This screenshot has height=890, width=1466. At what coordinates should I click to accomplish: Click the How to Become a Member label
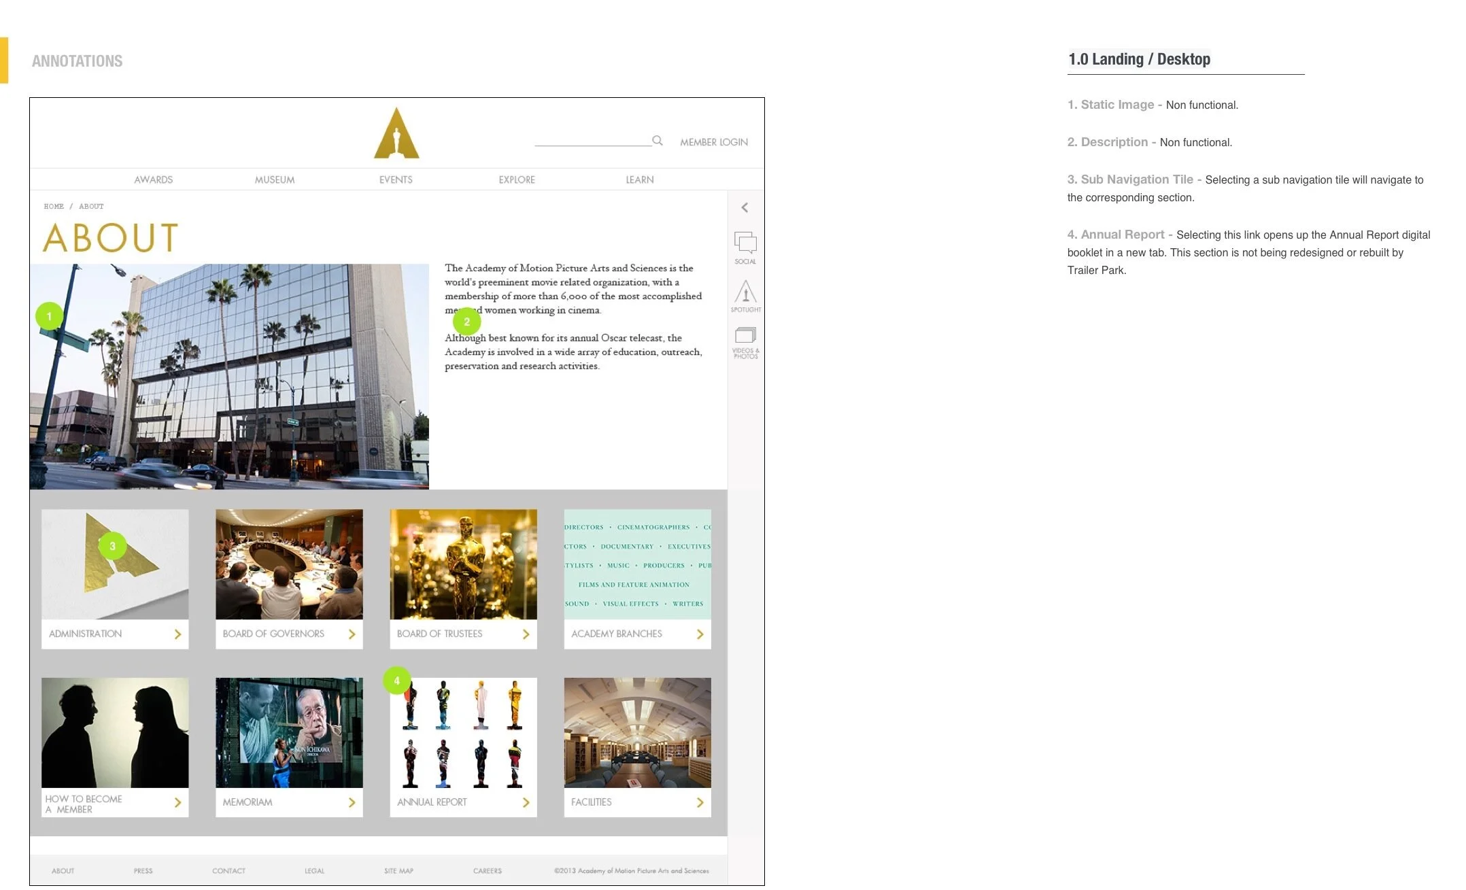tap(84, 804)
